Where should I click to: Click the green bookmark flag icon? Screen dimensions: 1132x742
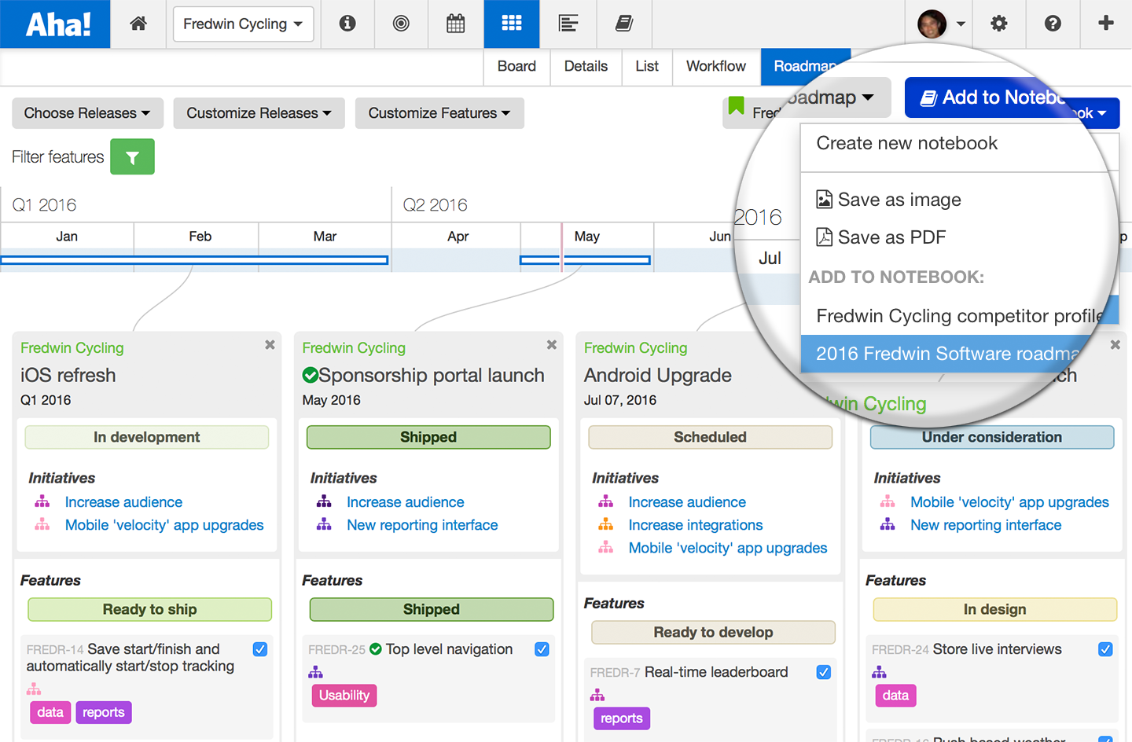click(736, 105)
